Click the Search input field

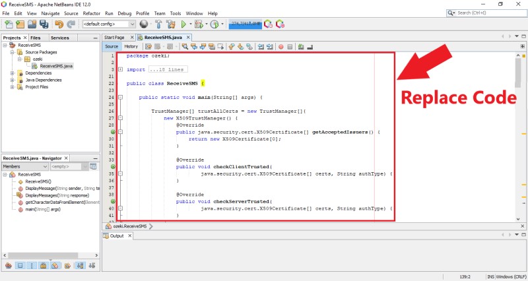click(x=487, y=13)
